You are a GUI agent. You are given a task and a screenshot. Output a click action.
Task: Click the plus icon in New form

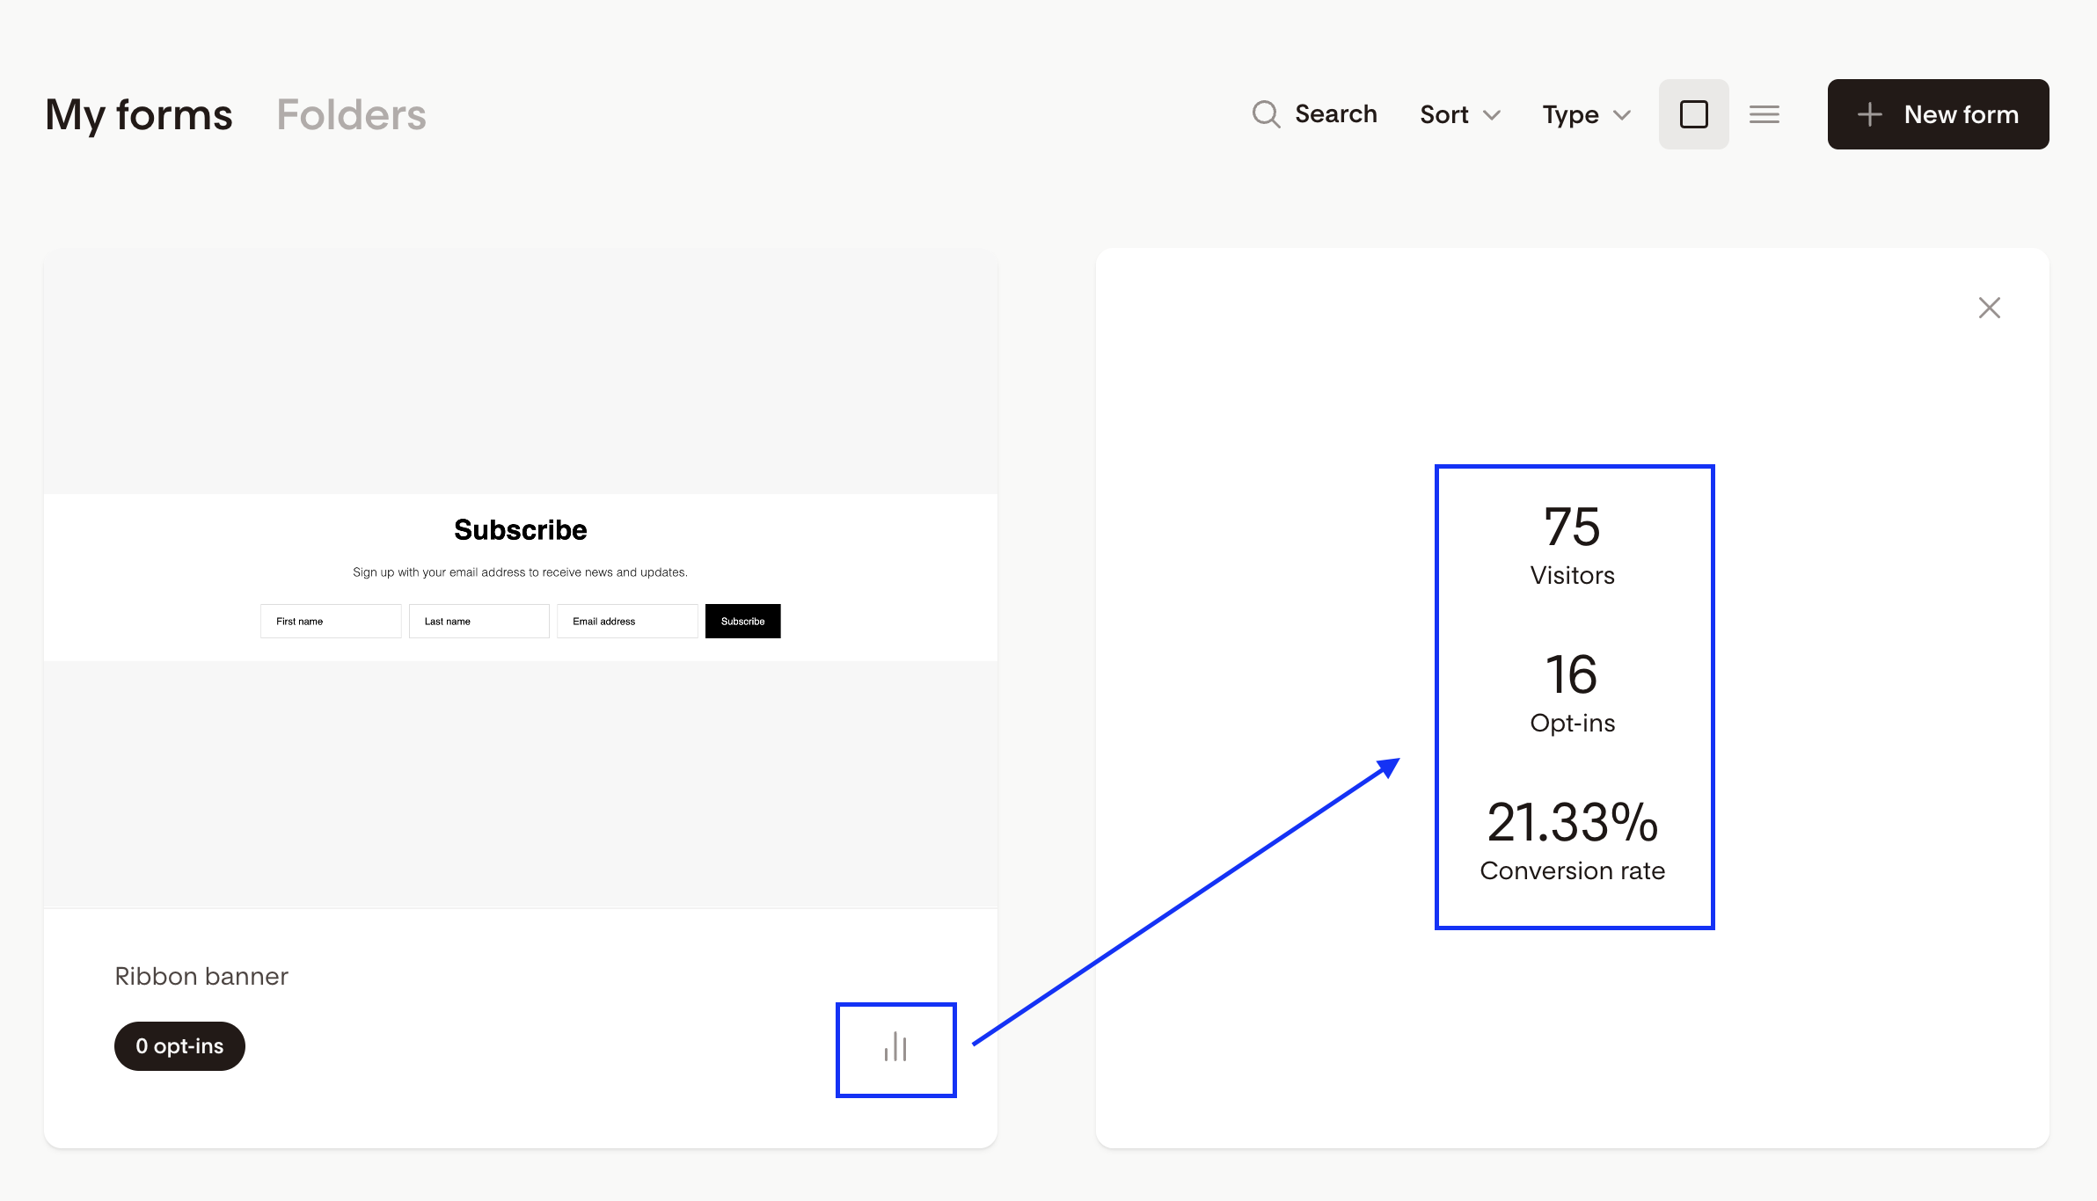point(1869,114)
